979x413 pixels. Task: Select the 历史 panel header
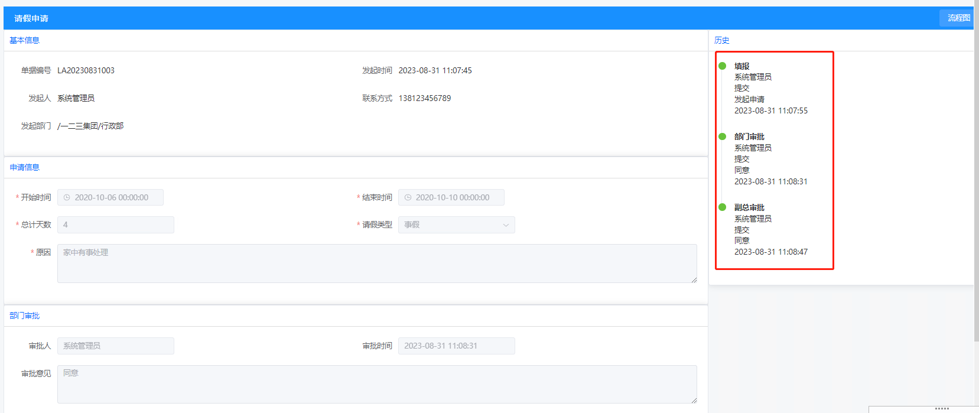(x=722, y=40)
